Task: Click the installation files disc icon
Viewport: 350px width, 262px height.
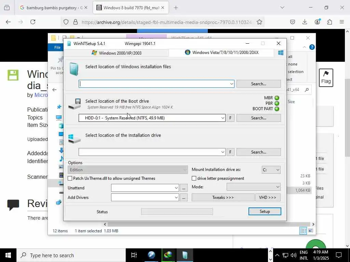Action: tap(74, 69)
